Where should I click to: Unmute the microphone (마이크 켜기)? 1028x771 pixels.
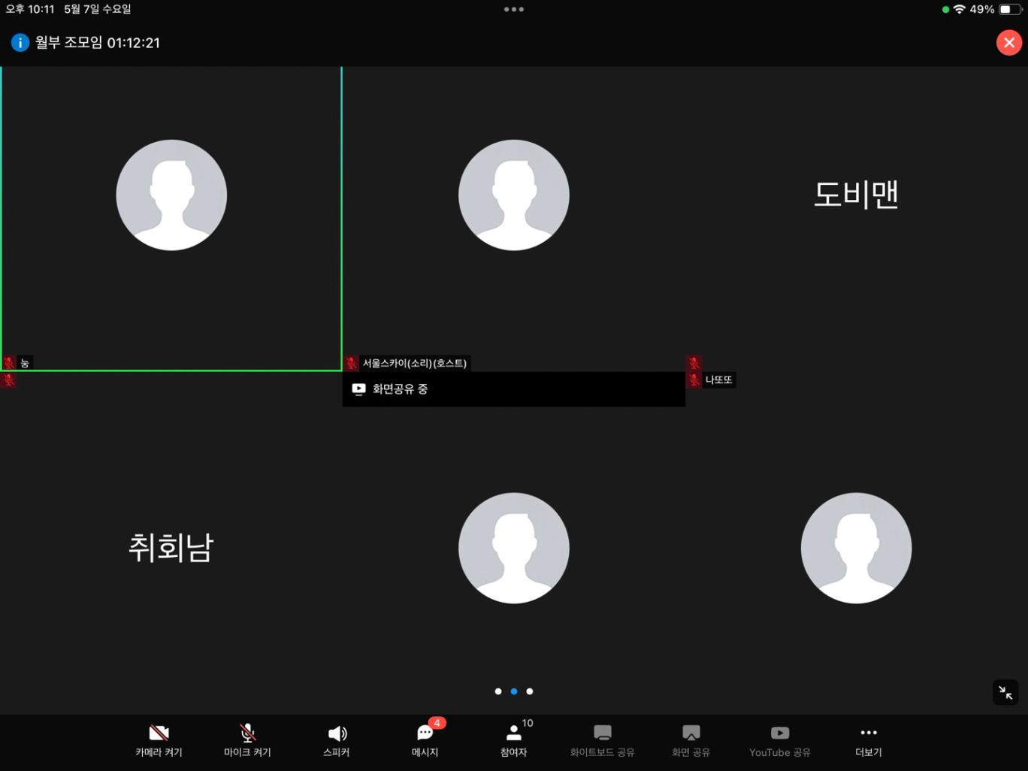click(247, 740)
